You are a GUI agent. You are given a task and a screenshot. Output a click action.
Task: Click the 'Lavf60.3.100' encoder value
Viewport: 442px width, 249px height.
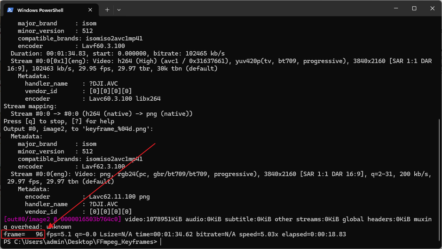pos(103,46)
